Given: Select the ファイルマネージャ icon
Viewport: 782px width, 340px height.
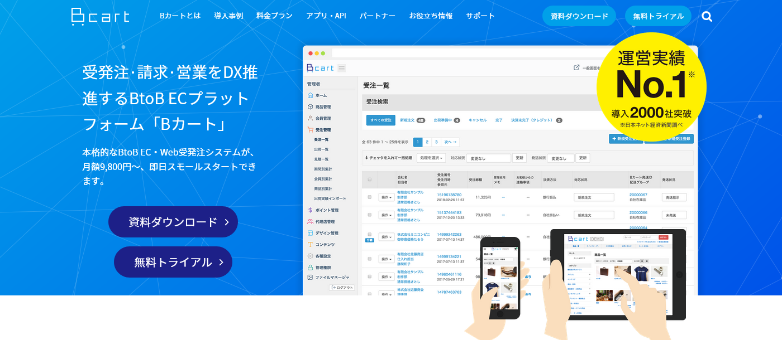Looking at the screenshot, I should click(310, 277).
